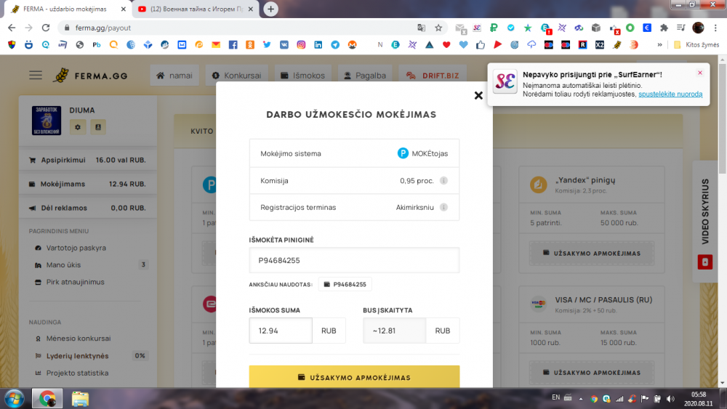Close the payout modal with X
Screen dimensions: 727x409
478,95
